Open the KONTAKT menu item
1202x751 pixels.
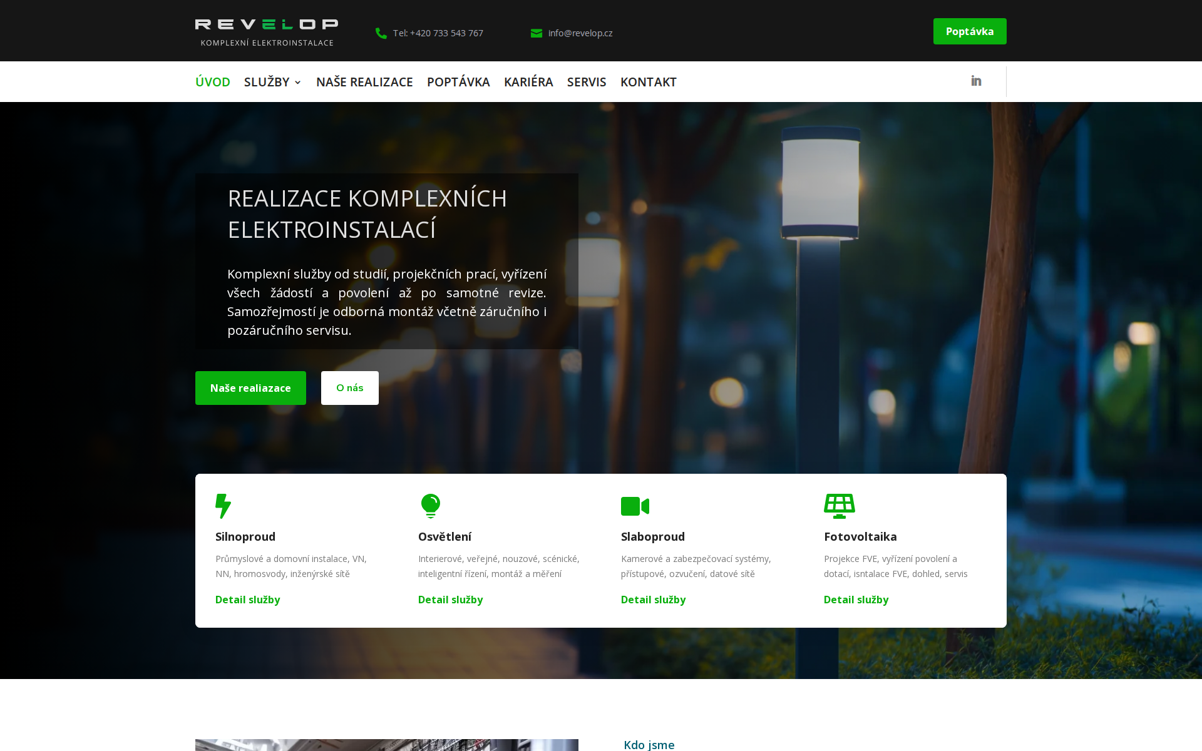(648, 82)
